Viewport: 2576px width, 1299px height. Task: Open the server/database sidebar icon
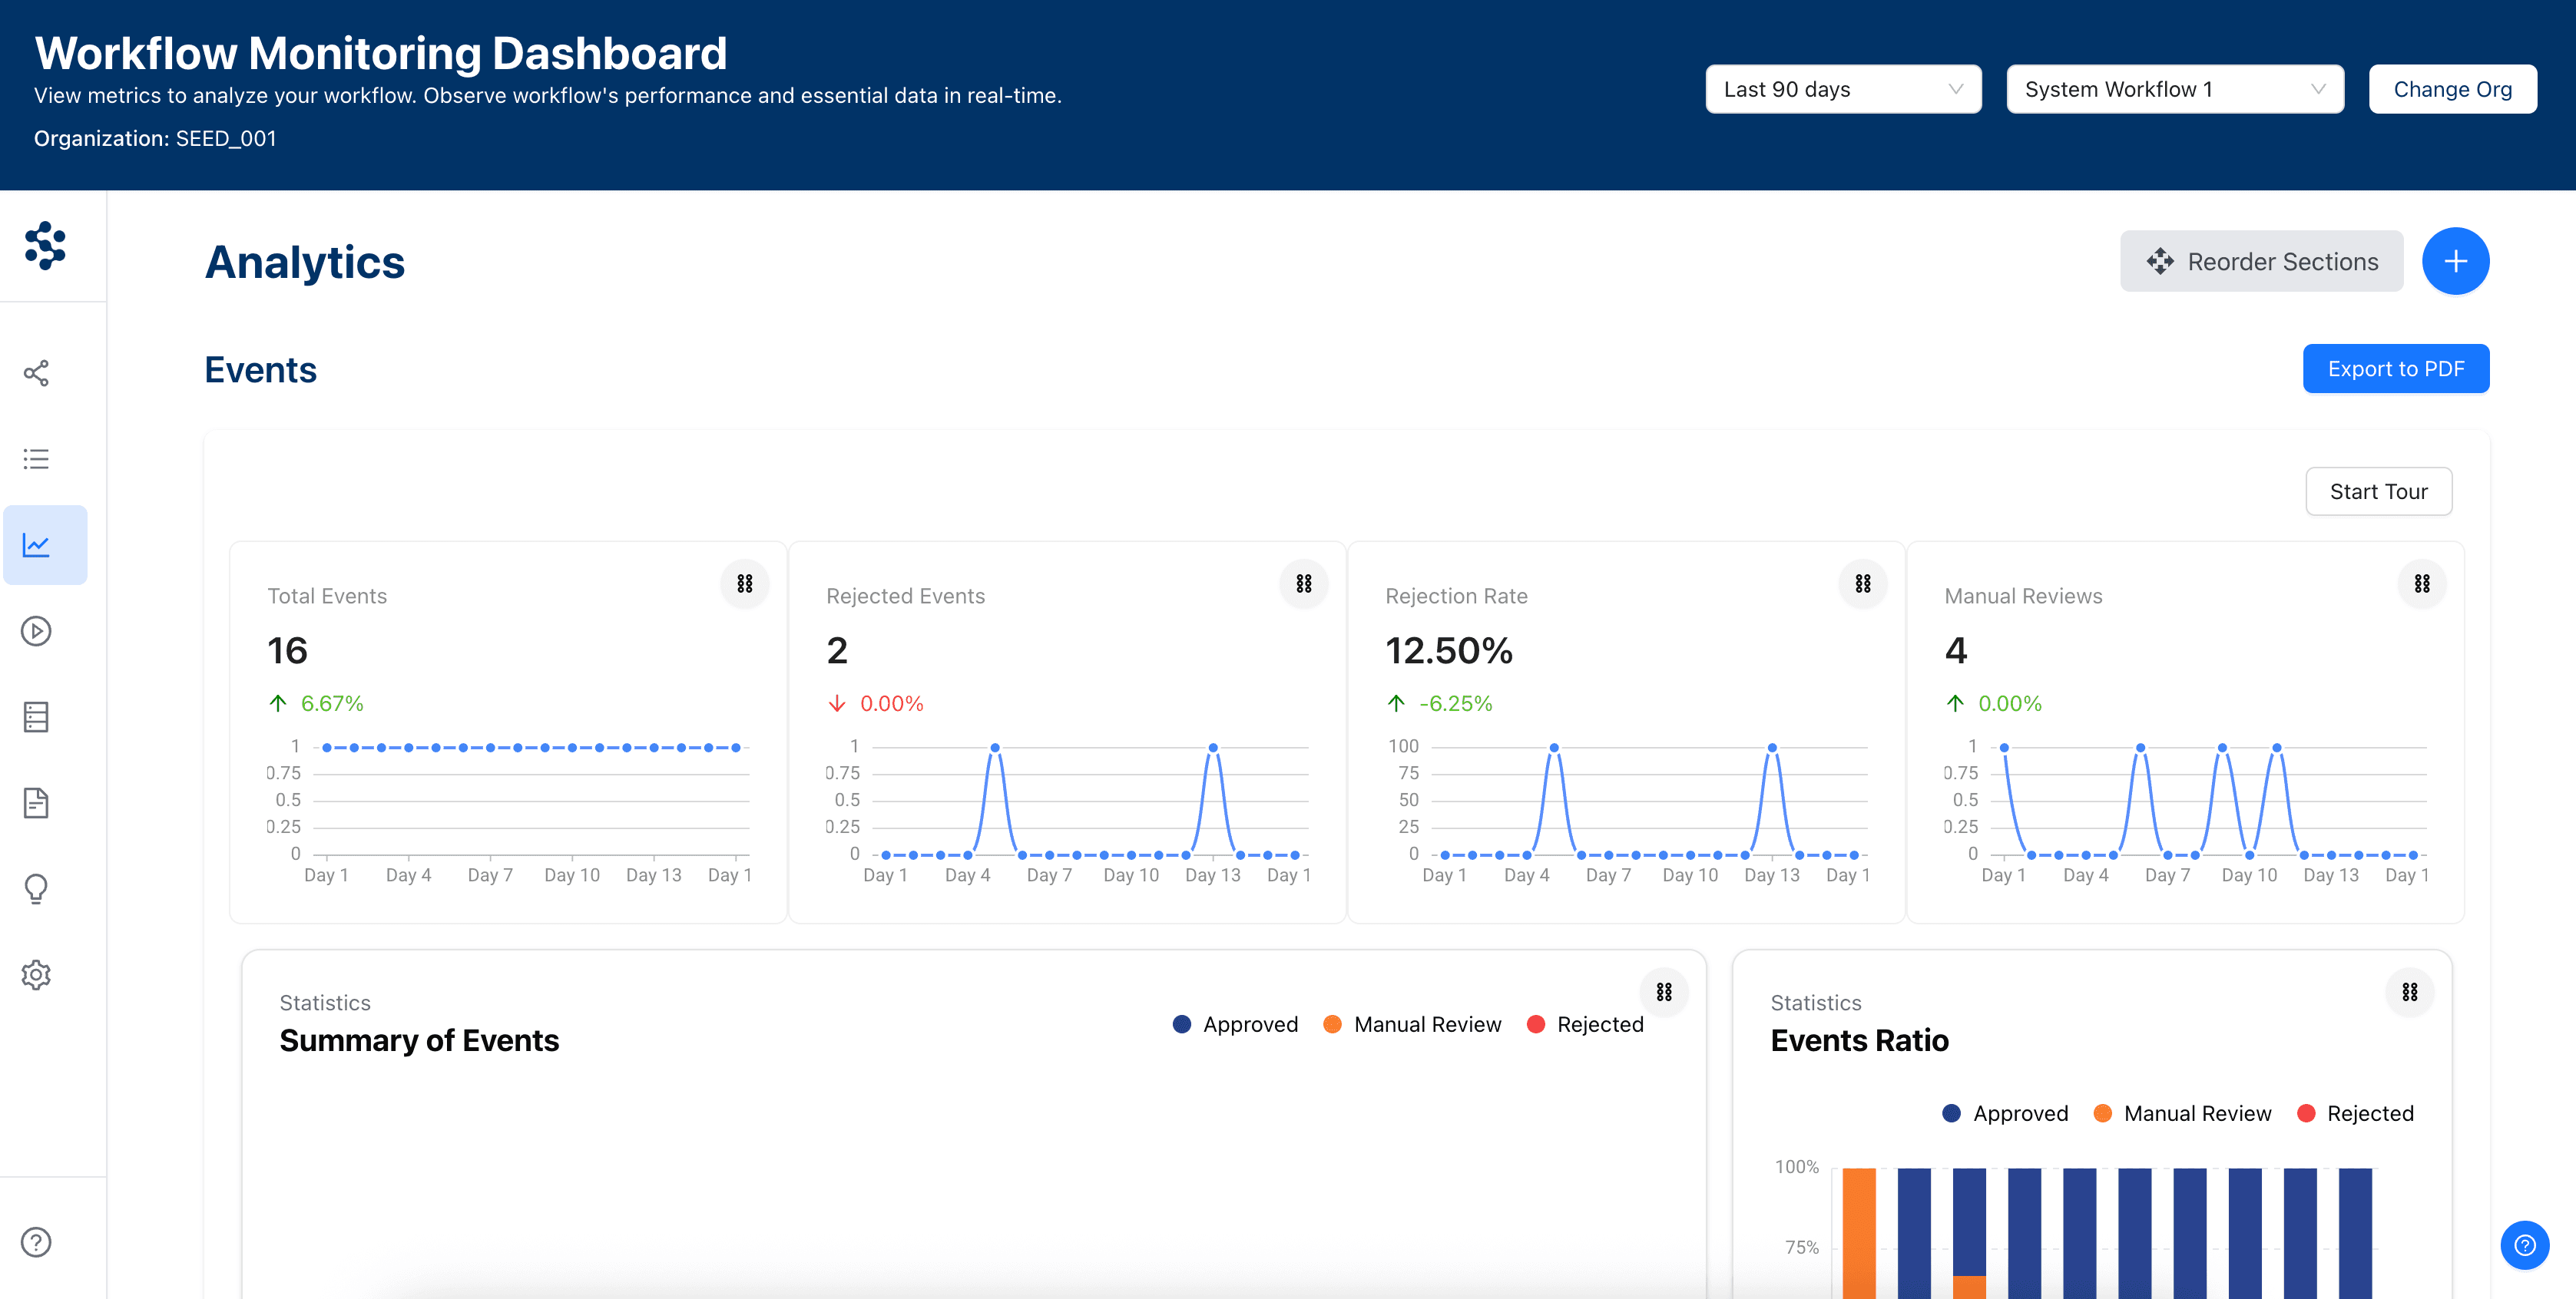click(x=36, y=716)
